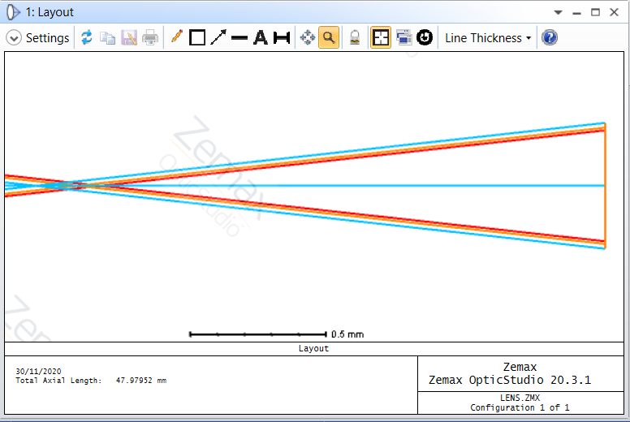The width and height of the screenshot is (630, 422).
Task: Open the title bar window options arrow
Action: pyautogui.click(x=558, y=13)
